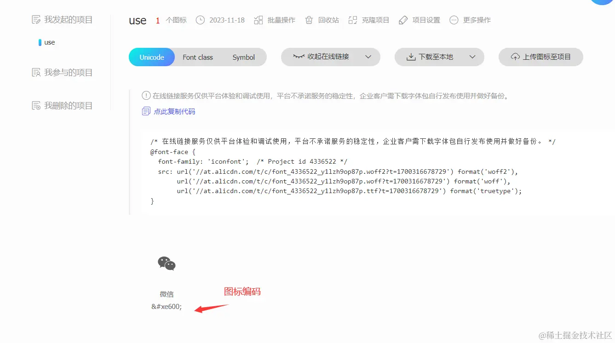Click the 批量操作 label
Viewport: 615px width, 343px height.
282,20
